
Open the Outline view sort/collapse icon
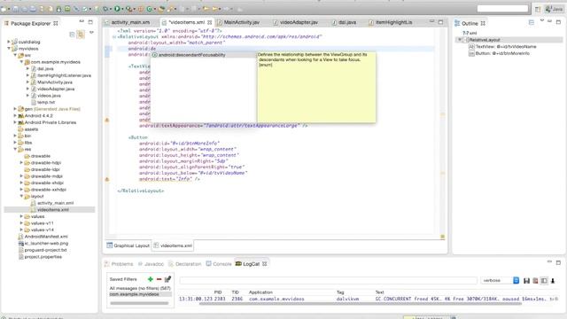point(532,22)
